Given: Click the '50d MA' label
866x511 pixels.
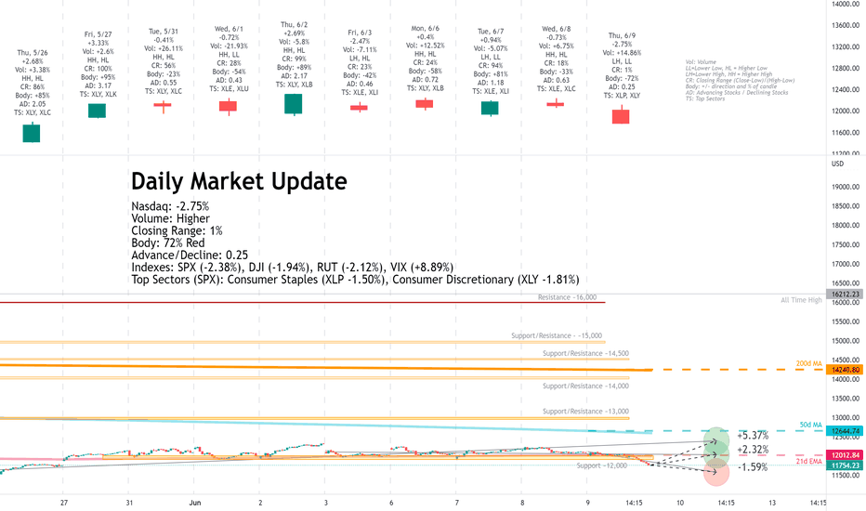Looking at the screenshot, I should [x=811, y=425].
